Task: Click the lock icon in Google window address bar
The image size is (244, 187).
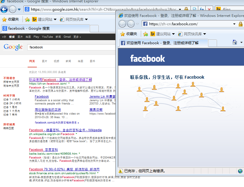Action: [x=186, y=9]
